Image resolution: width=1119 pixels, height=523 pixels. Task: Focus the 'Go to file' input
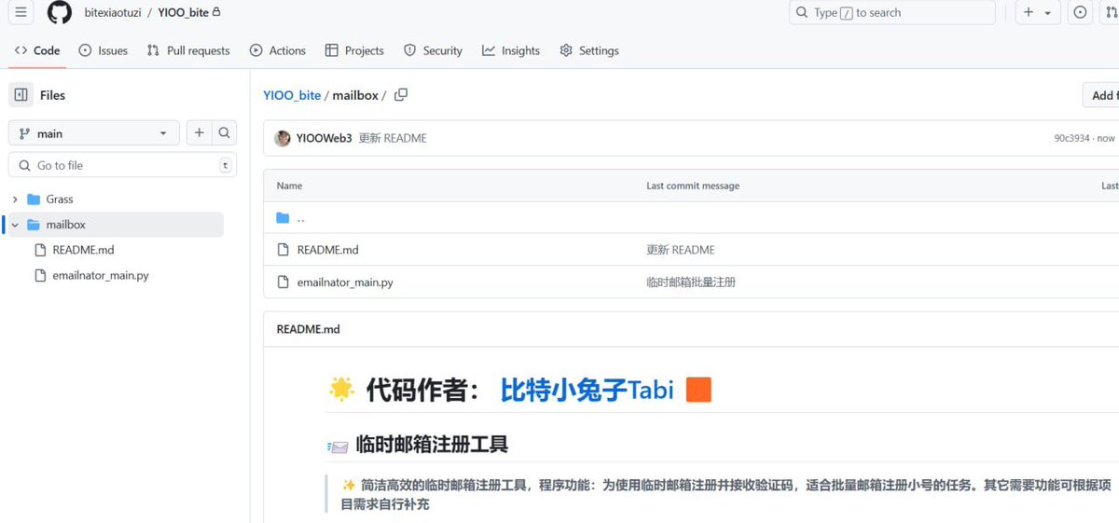(x=122, y=165)
